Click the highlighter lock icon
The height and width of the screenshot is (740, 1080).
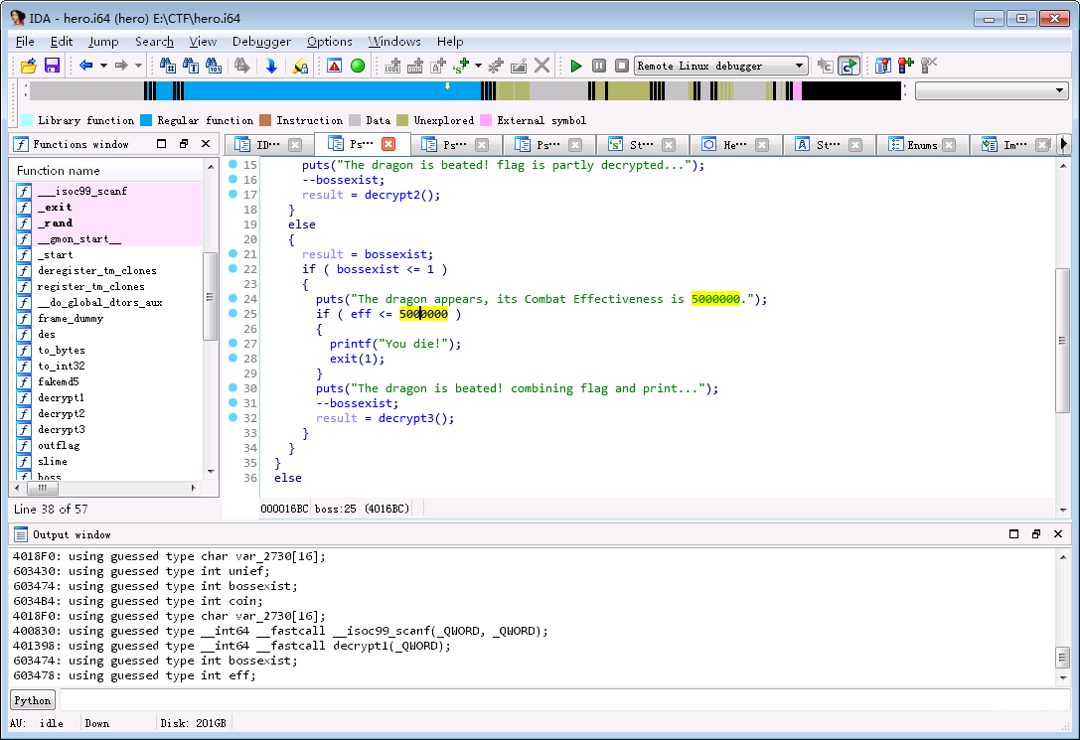[x=300, y=66]
